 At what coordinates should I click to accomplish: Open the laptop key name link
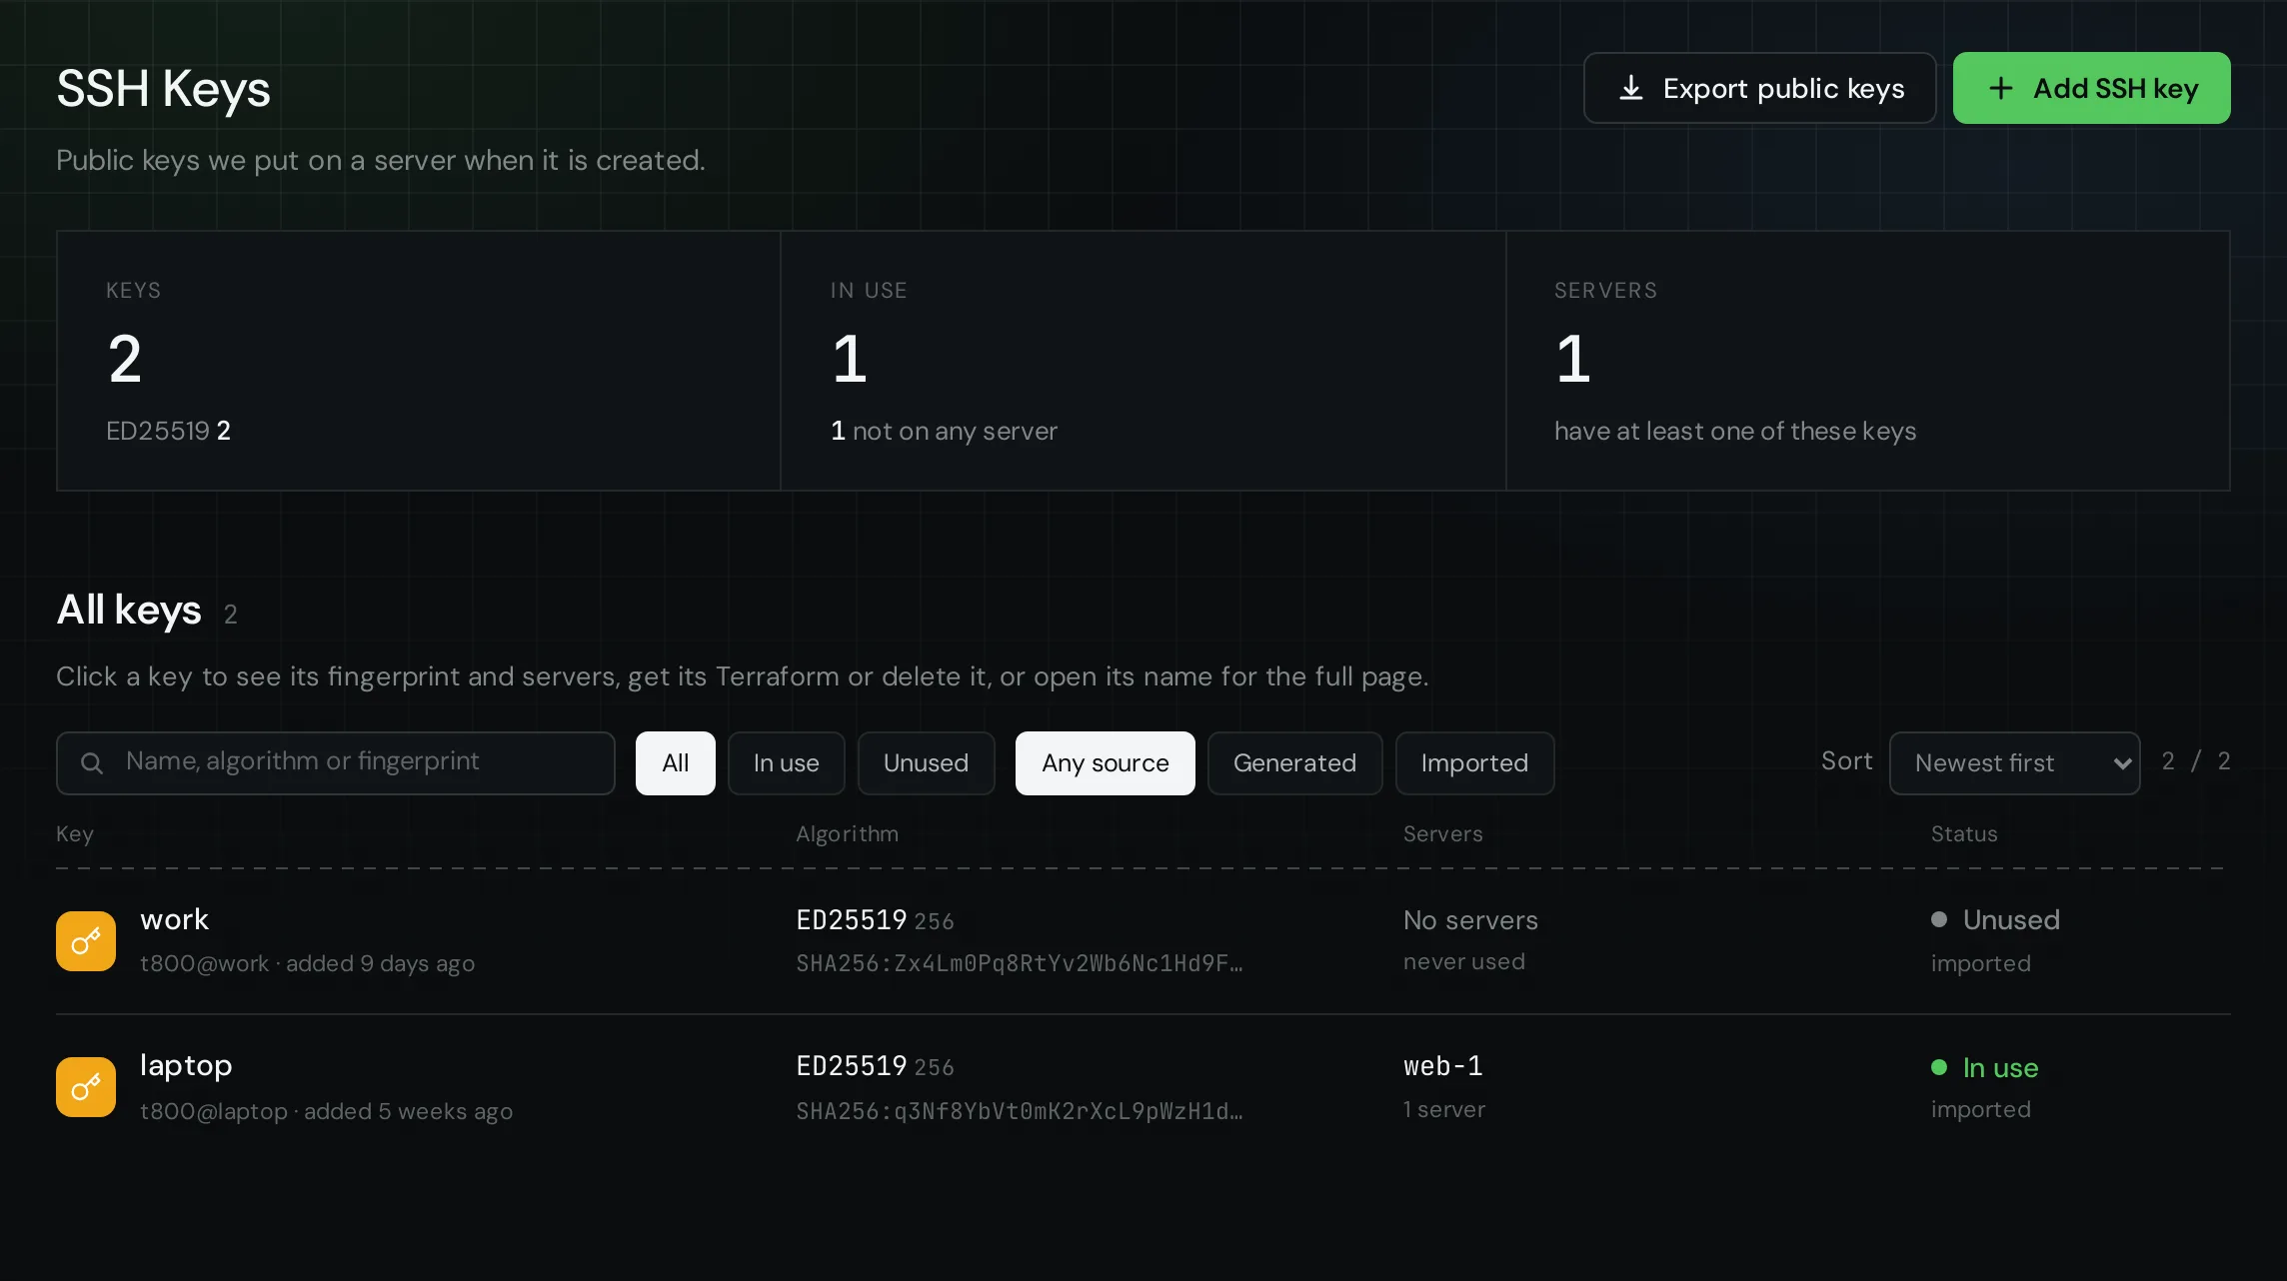(x=186, y=1065)
